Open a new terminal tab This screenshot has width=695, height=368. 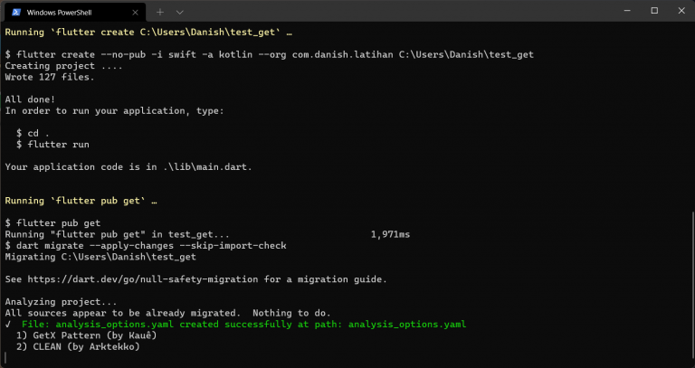[x=160, y=12]
